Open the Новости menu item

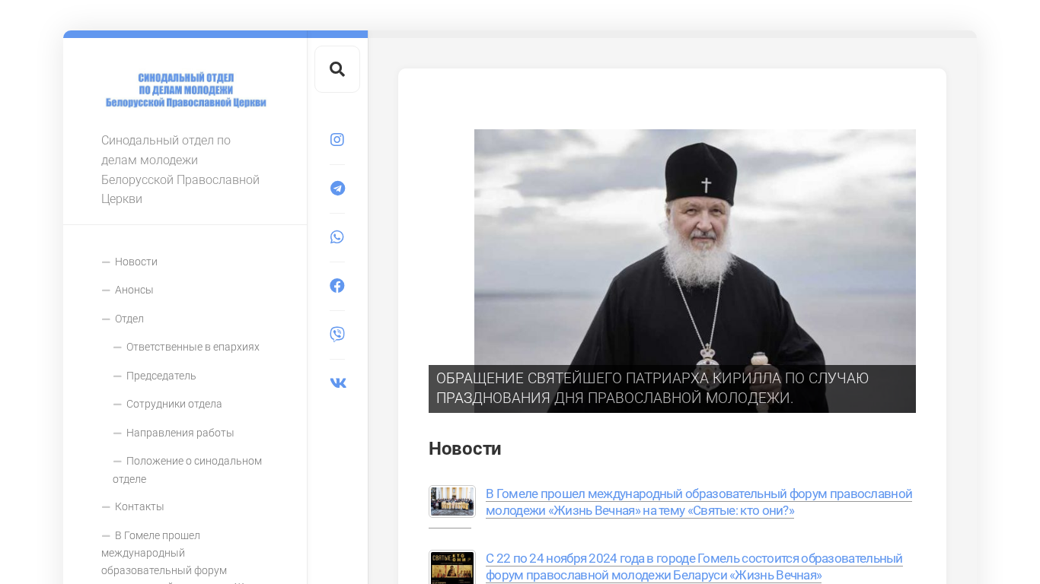[x=136, y=262]
